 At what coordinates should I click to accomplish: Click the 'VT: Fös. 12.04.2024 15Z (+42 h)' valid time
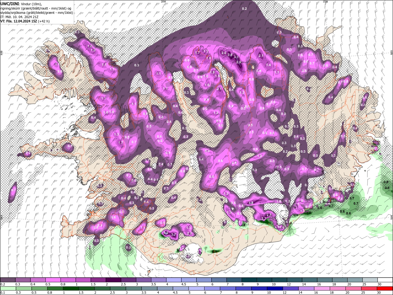(x=25, y=21)
